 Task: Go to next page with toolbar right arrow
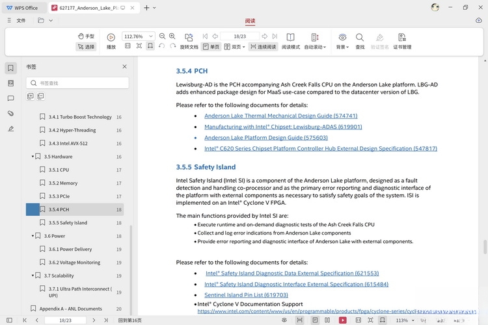coord(265,36)
